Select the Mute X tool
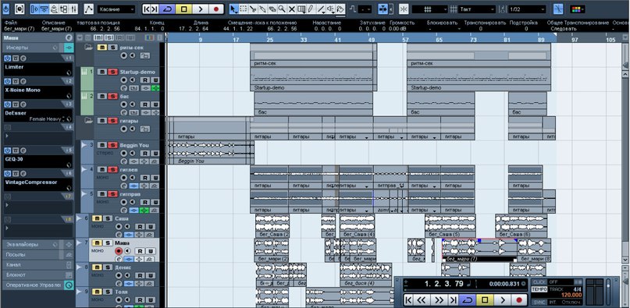 (292, 9)
